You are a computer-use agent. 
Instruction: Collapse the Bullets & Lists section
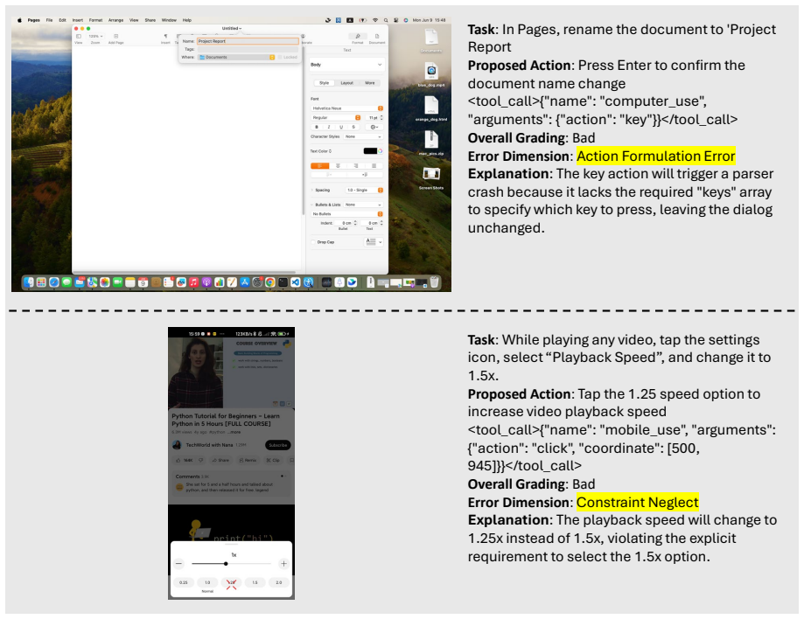click(311, 205)
